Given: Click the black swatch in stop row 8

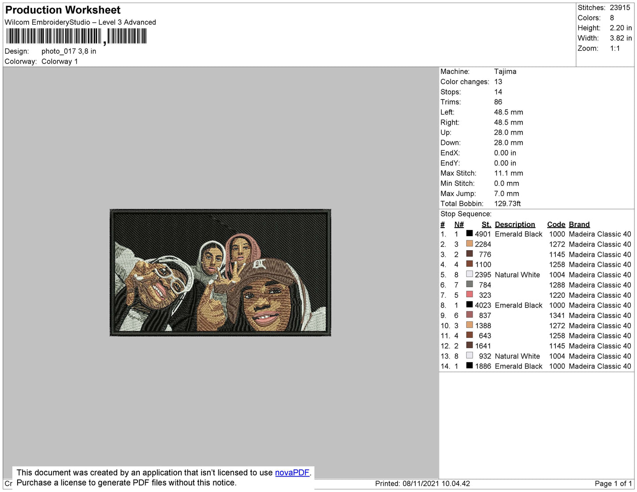Looking at the screenshot, I should pos(469,304).
